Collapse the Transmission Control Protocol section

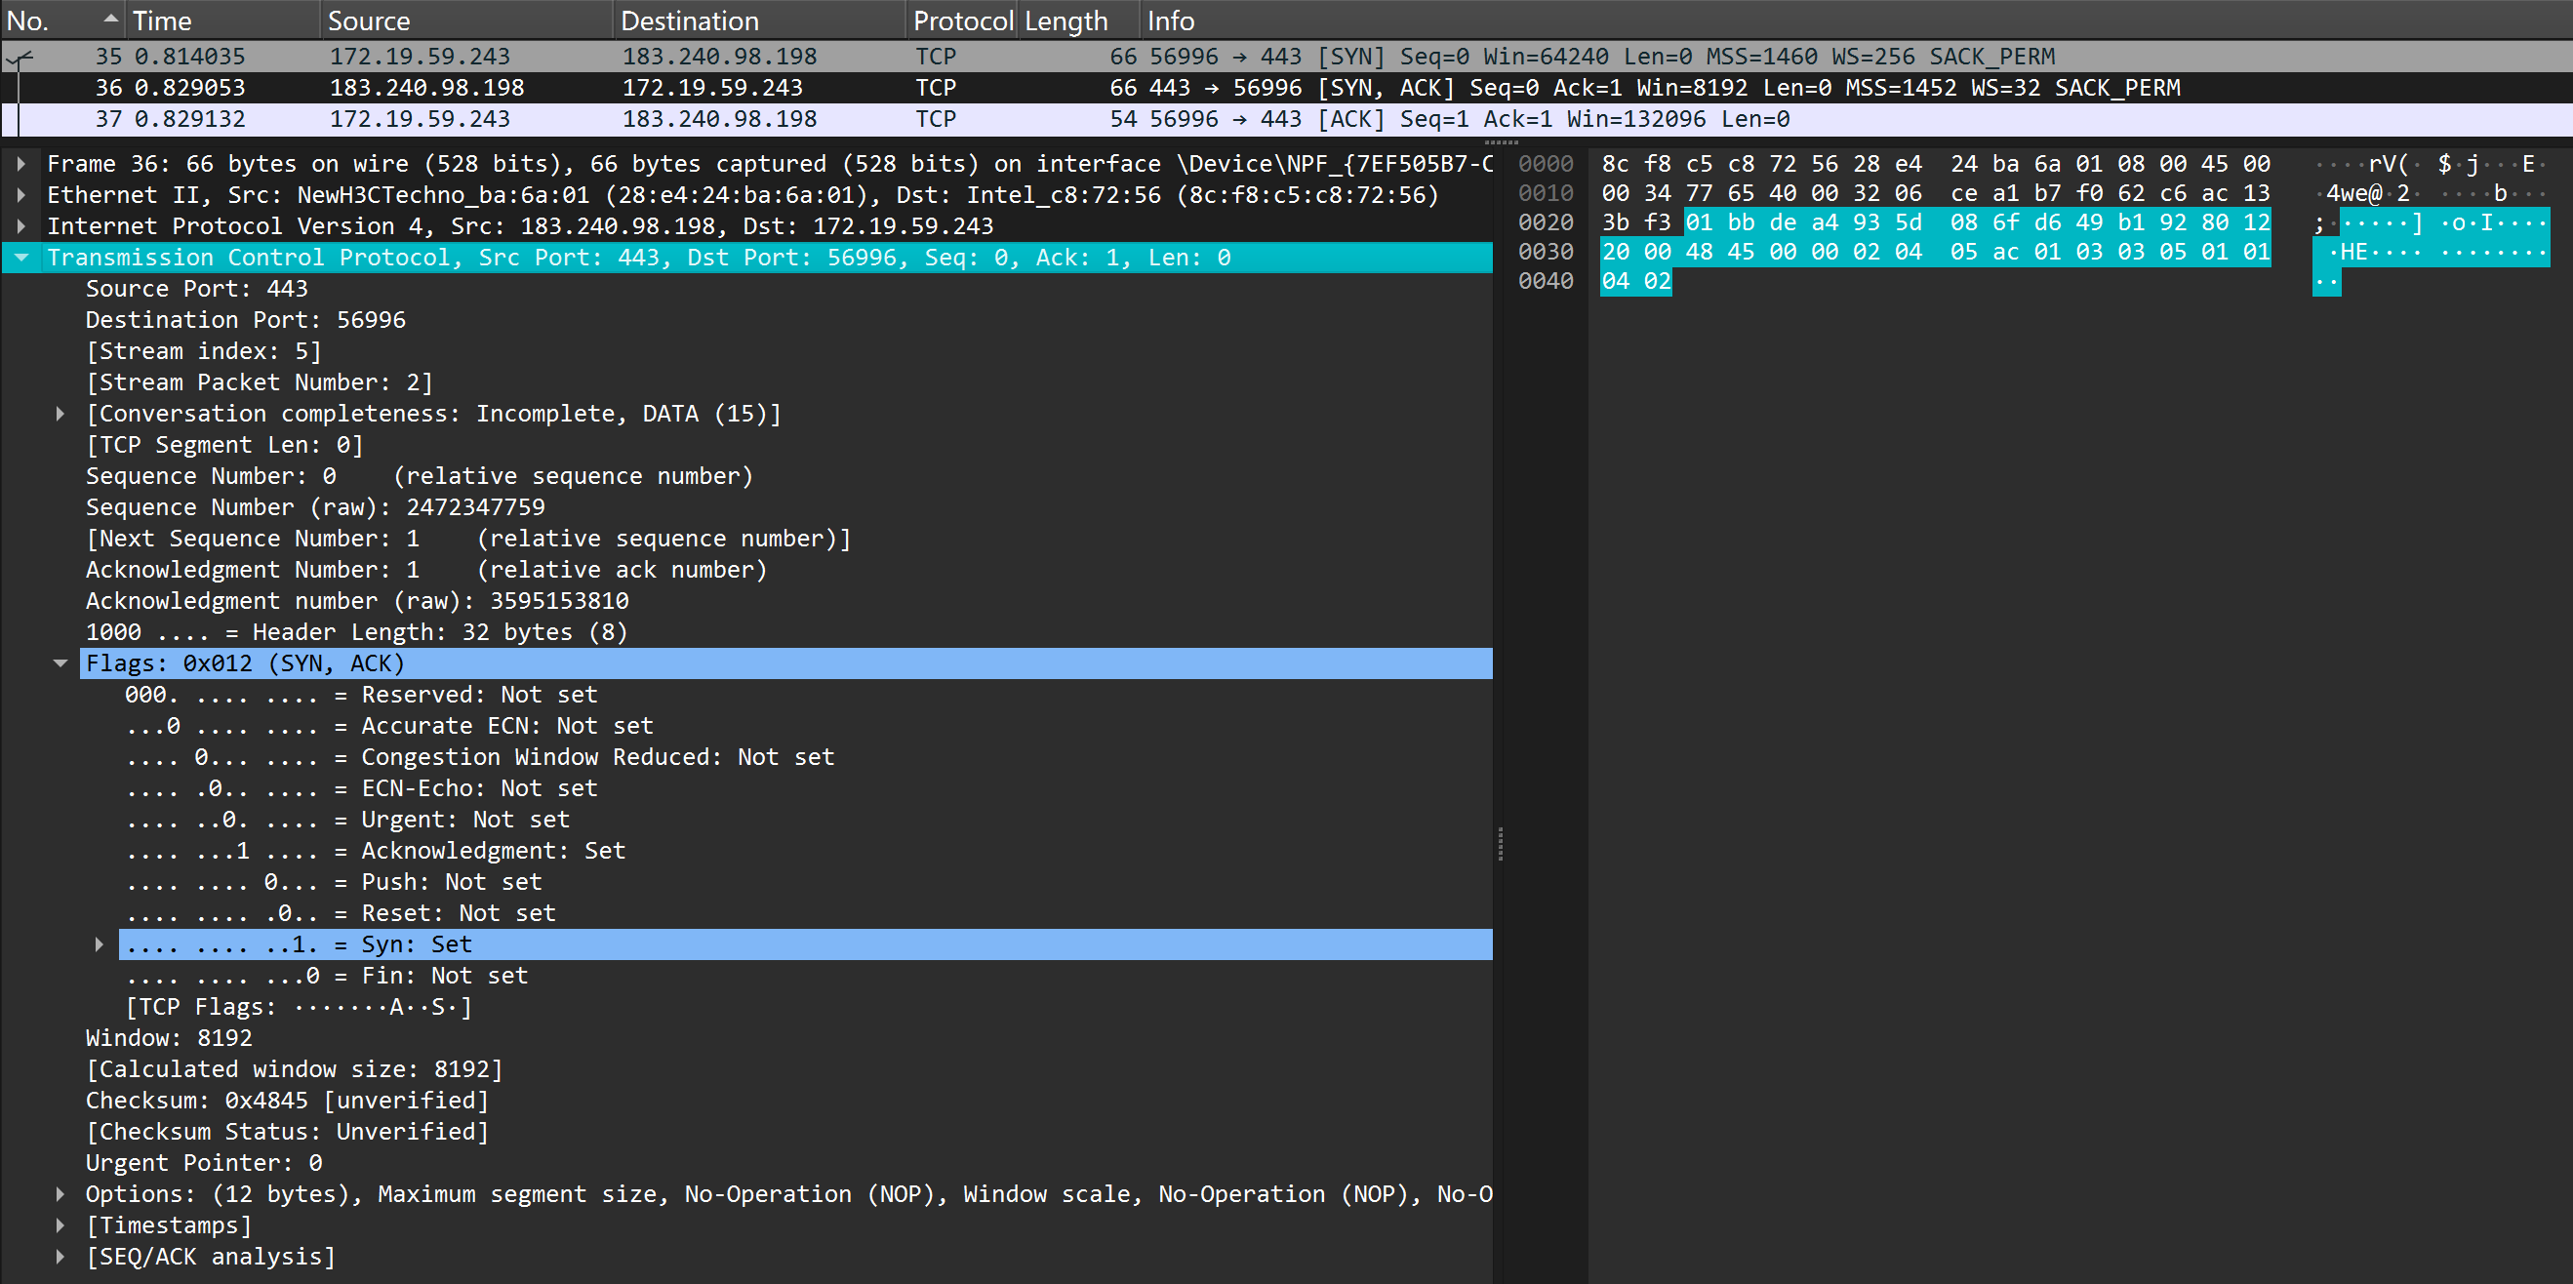point(20,258)
